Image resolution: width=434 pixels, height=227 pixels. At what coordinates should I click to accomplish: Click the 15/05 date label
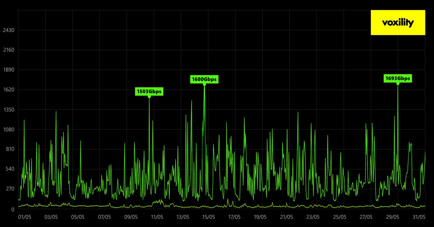tap(208, 217)
